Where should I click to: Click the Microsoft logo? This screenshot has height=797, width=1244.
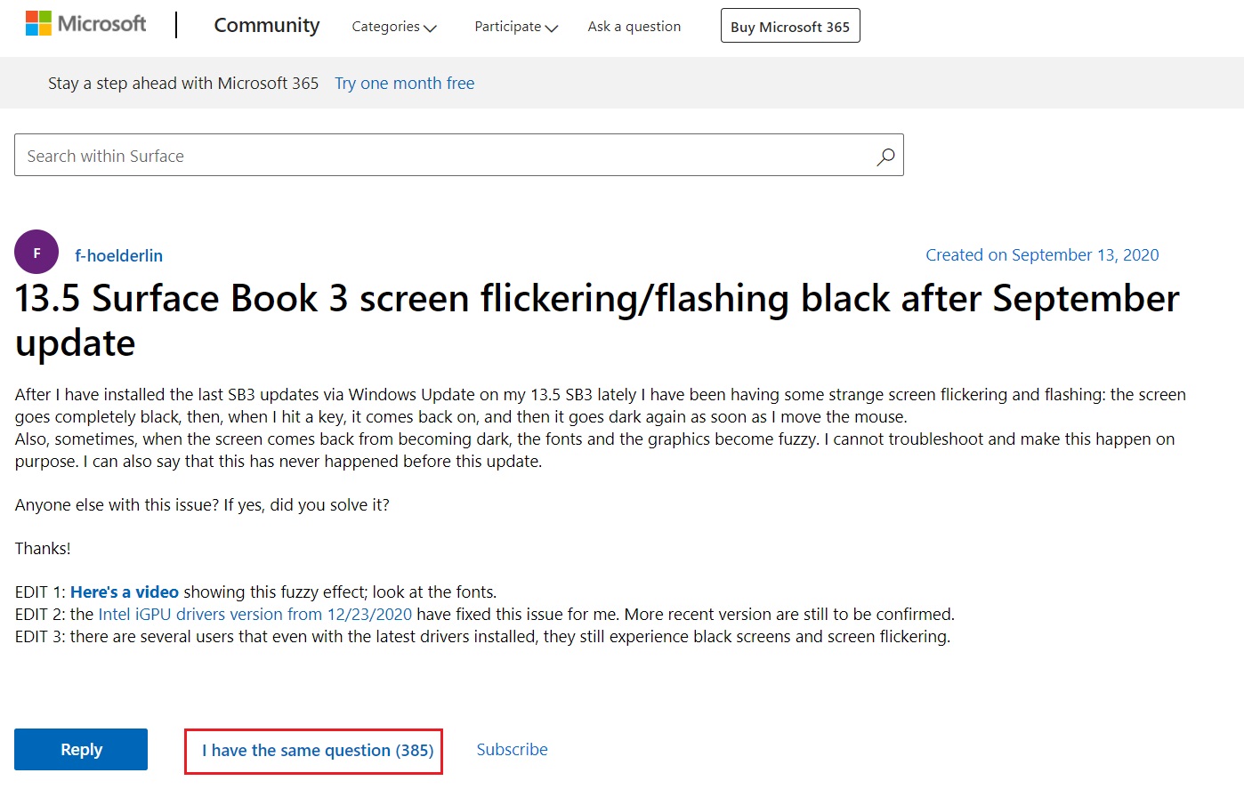(x=85, y=24)
